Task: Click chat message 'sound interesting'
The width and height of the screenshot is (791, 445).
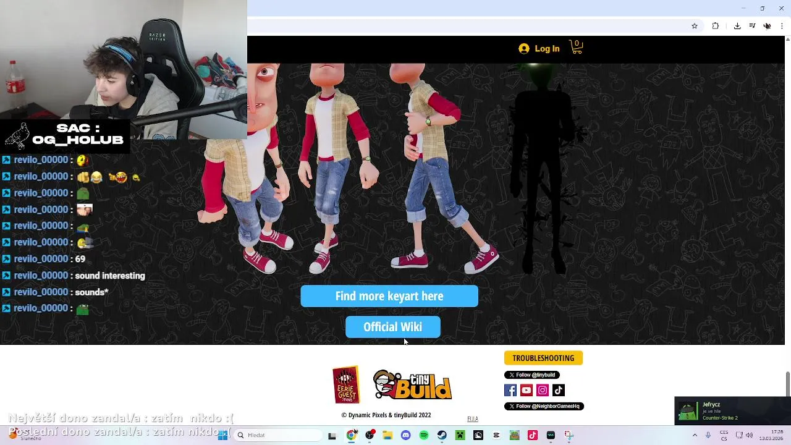Action: click(110, 276)
